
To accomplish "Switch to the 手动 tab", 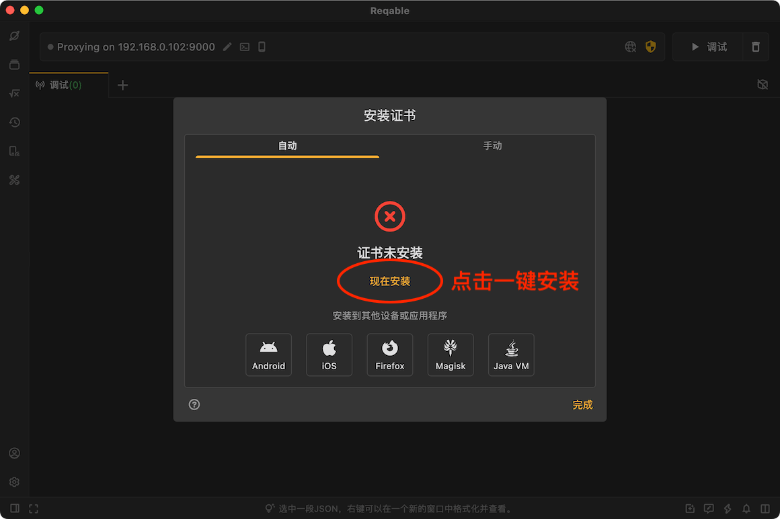I will click(x=492, y=146).
